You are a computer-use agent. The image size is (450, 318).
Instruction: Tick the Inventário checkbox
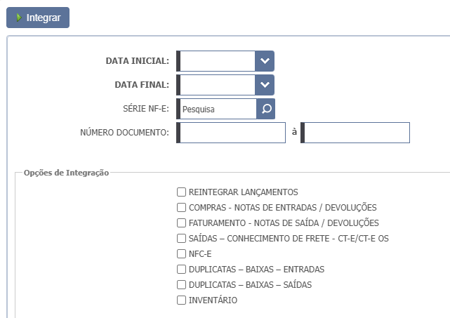pos(182,300)
